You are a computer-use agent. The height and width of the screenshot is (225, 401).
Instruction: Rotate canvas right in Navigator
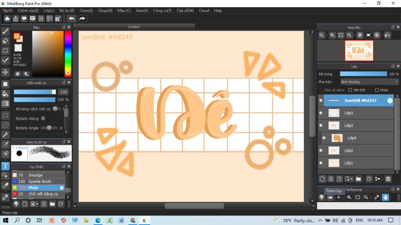coord(377,35)
